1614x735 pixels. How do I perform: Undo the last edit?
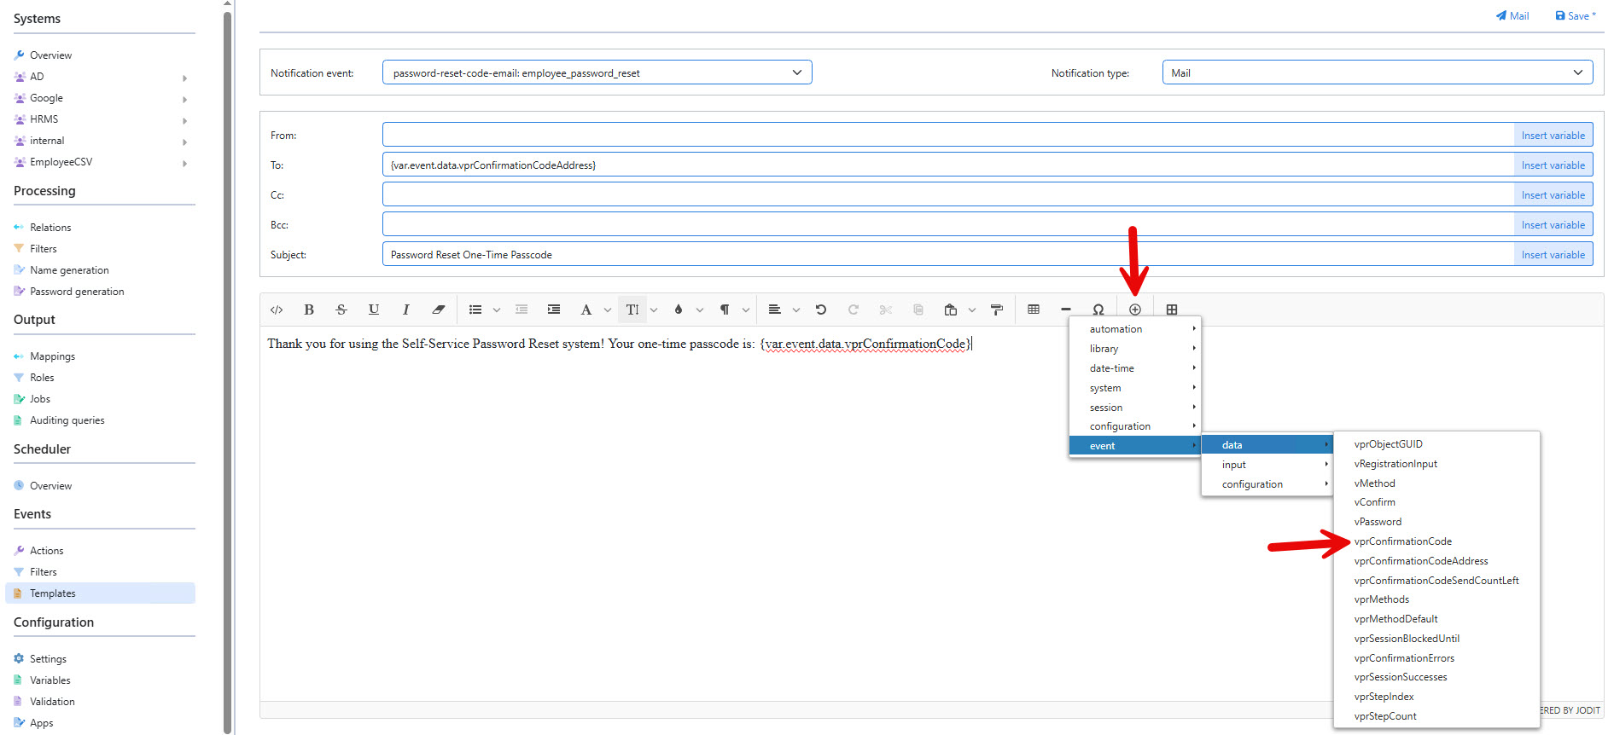click(x=821, y=310)
